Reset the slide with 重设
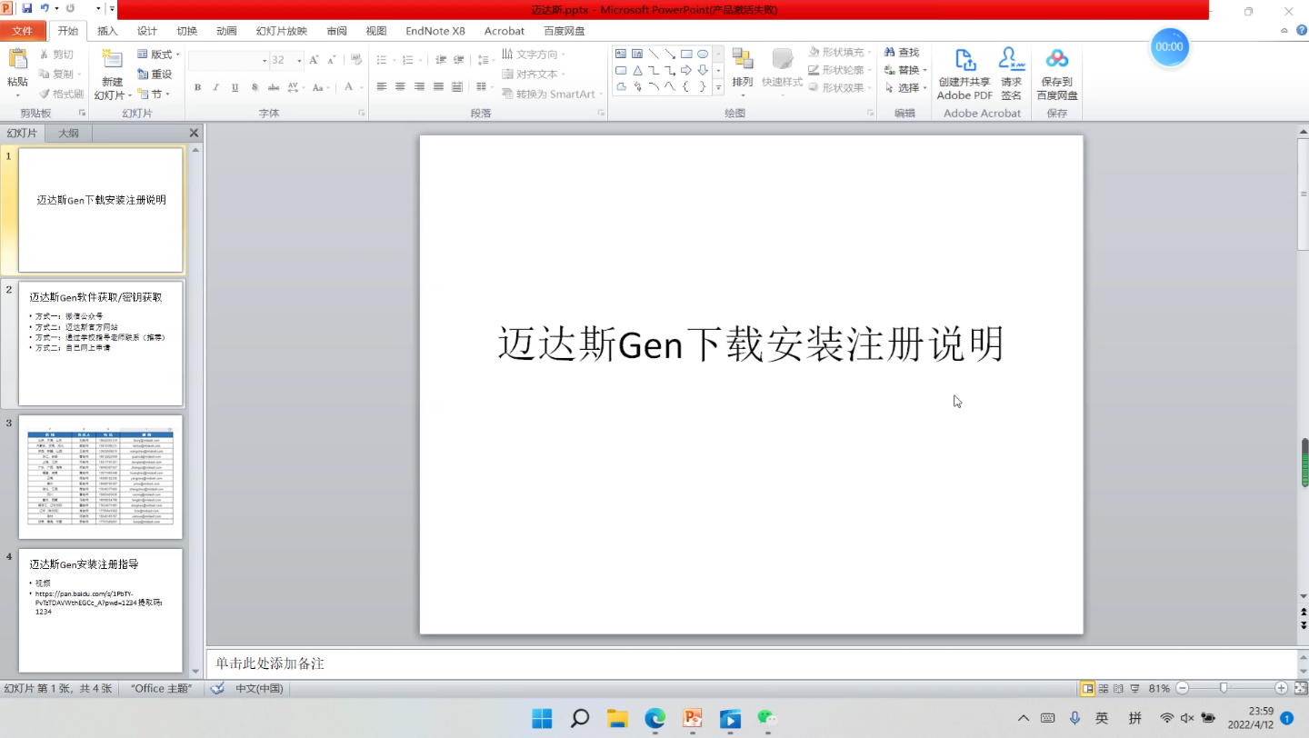Image resolution: width=1309 pixels, height=738 pixels. [x=155, y=75]
